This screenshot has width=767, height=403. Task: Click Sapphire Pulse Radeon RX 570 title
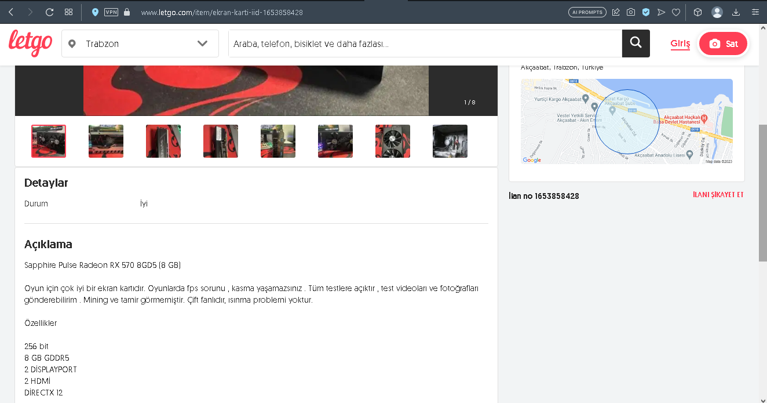click(103, 265)
